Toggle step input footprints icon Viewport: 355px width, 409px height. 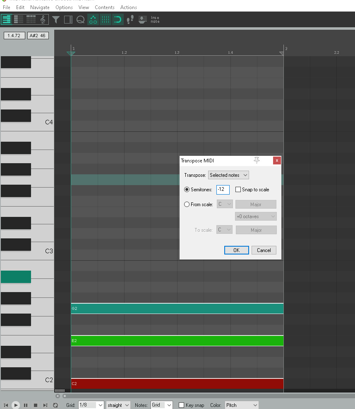(130, 19)
